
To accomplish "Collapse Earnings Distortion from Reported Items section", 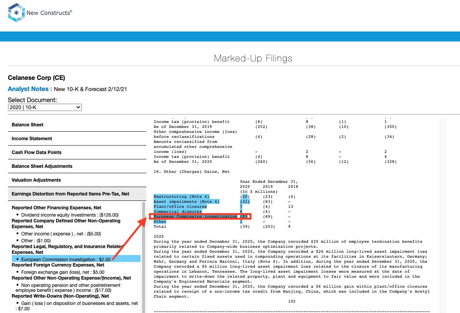I will (77, 194).
